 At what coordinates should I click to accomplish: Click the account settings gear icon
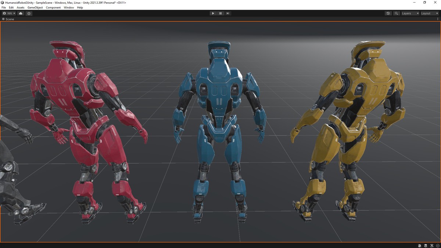tap(29, 13)
